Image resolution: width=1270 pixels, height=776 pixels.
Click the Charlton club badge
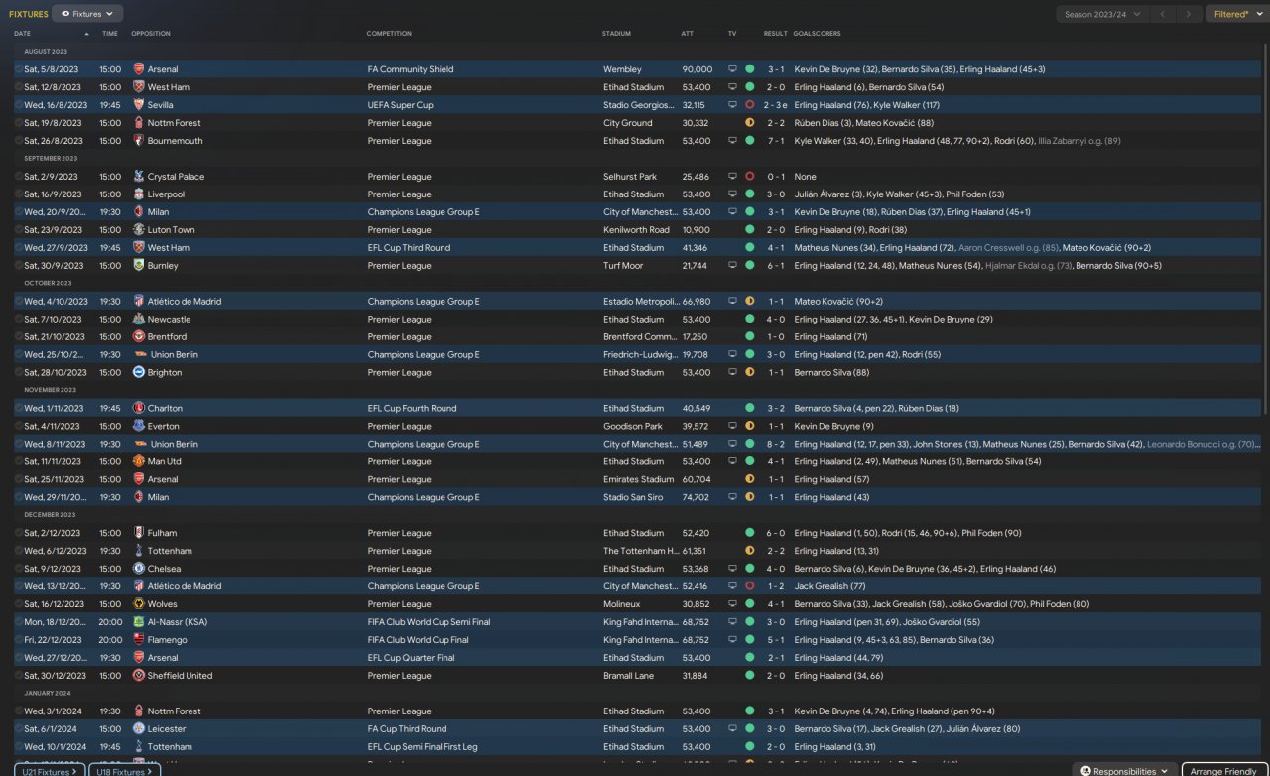[139, 409]
